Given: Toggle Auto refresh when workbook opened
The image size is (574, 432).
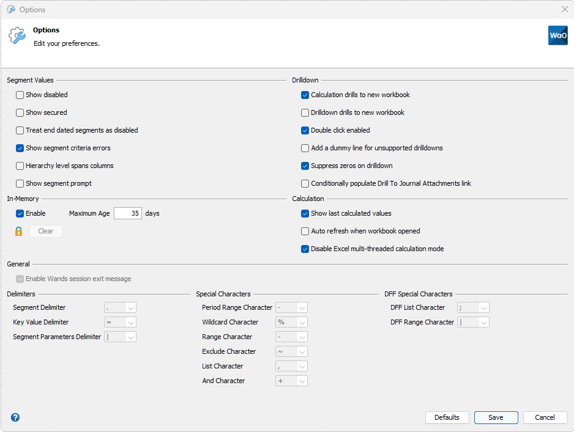Looking at the screenshot, I should (305, 231).
